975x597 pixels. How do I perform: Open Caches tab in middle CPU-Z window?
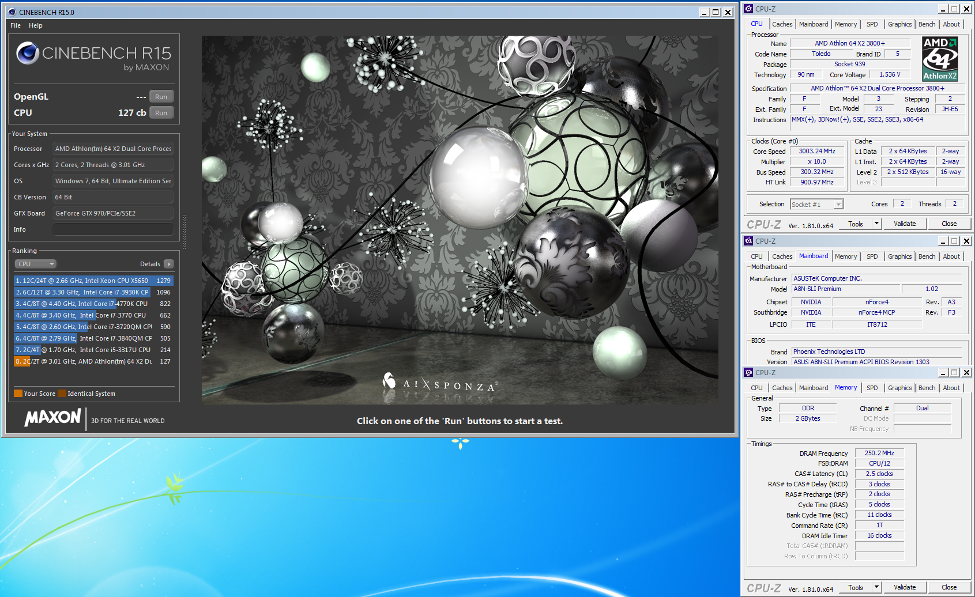click(782, 256)
